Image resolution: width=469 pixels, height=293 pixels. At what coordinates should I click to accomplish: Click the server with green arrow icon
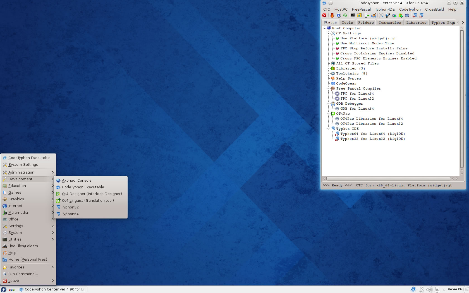(x=367, y=15)
